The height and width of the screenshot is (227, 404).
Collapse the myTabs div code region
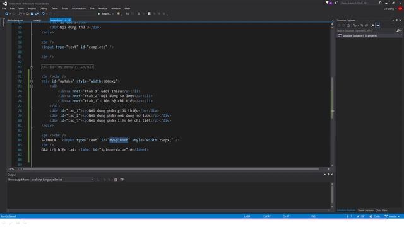31,81
